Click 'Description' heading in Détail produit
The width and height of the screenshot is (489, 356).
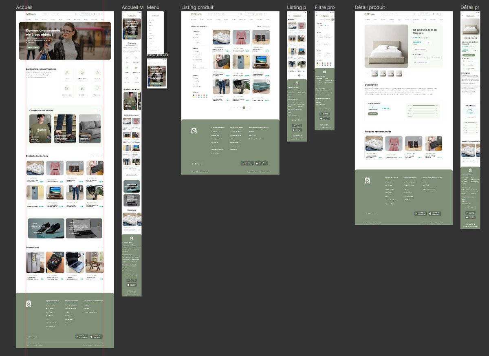[371, 85]
